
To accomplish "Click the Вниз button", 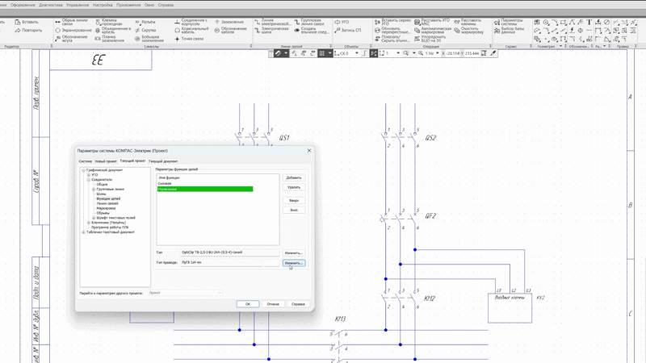I will pos(294,210).
